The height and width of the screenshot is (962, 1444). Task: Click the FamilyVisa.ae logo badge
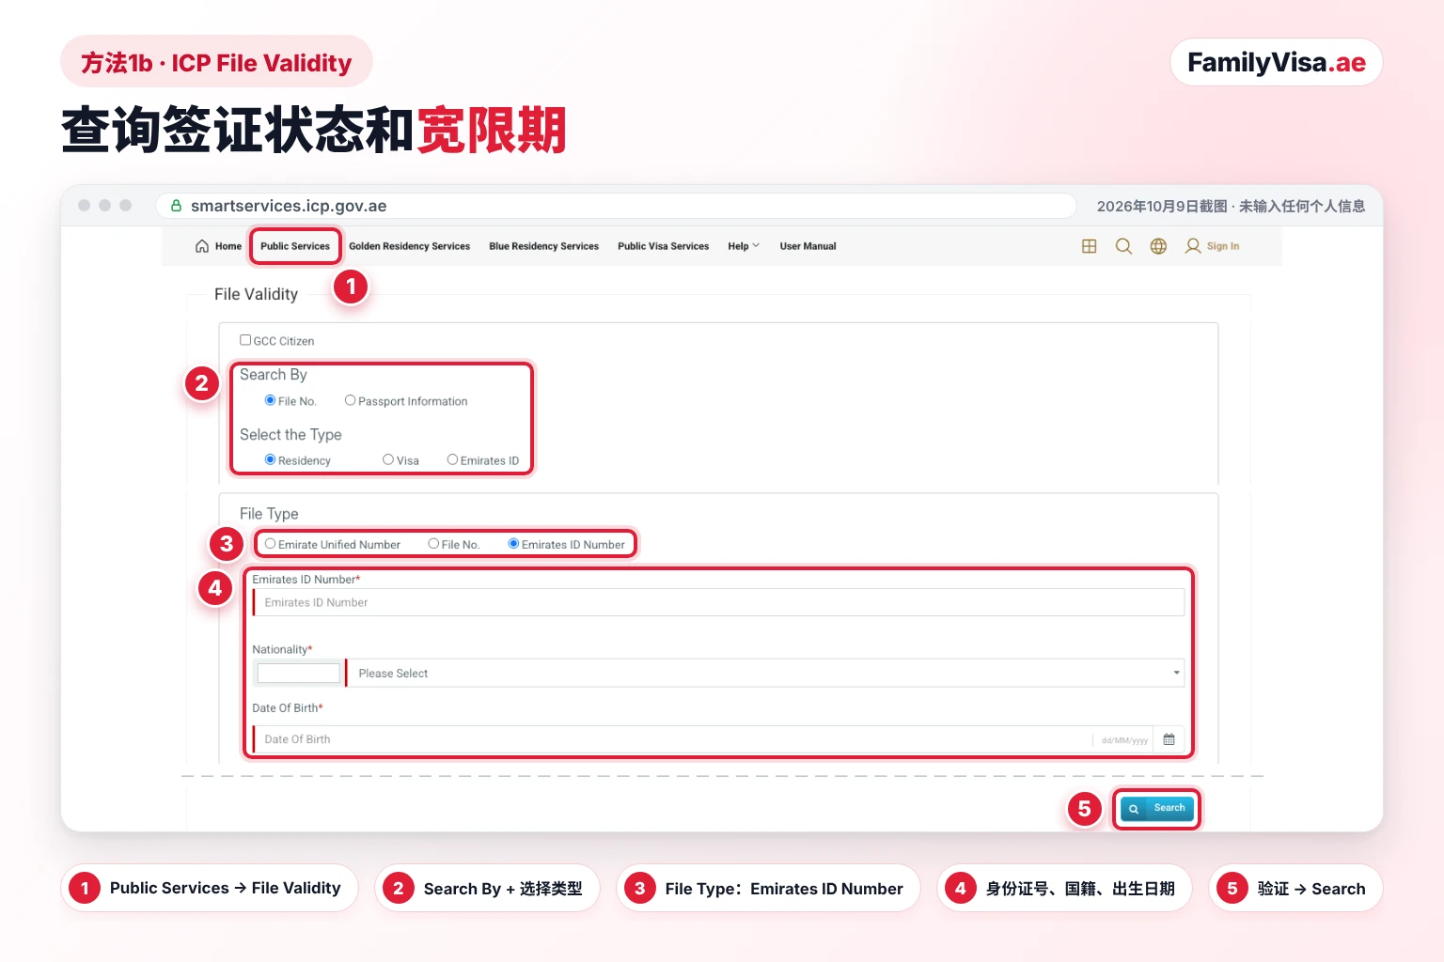pyautogui.click(x=1277, y=62)
